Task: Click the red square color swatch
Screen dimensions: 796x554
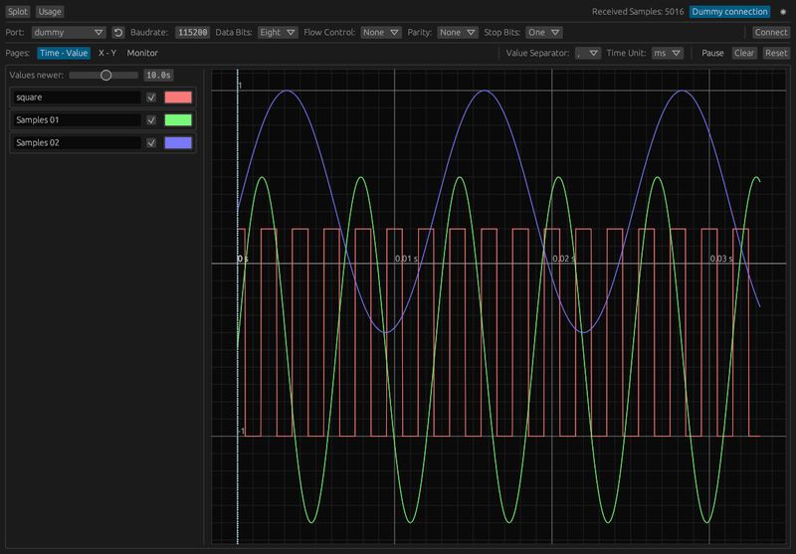Action: pos(178,97)
